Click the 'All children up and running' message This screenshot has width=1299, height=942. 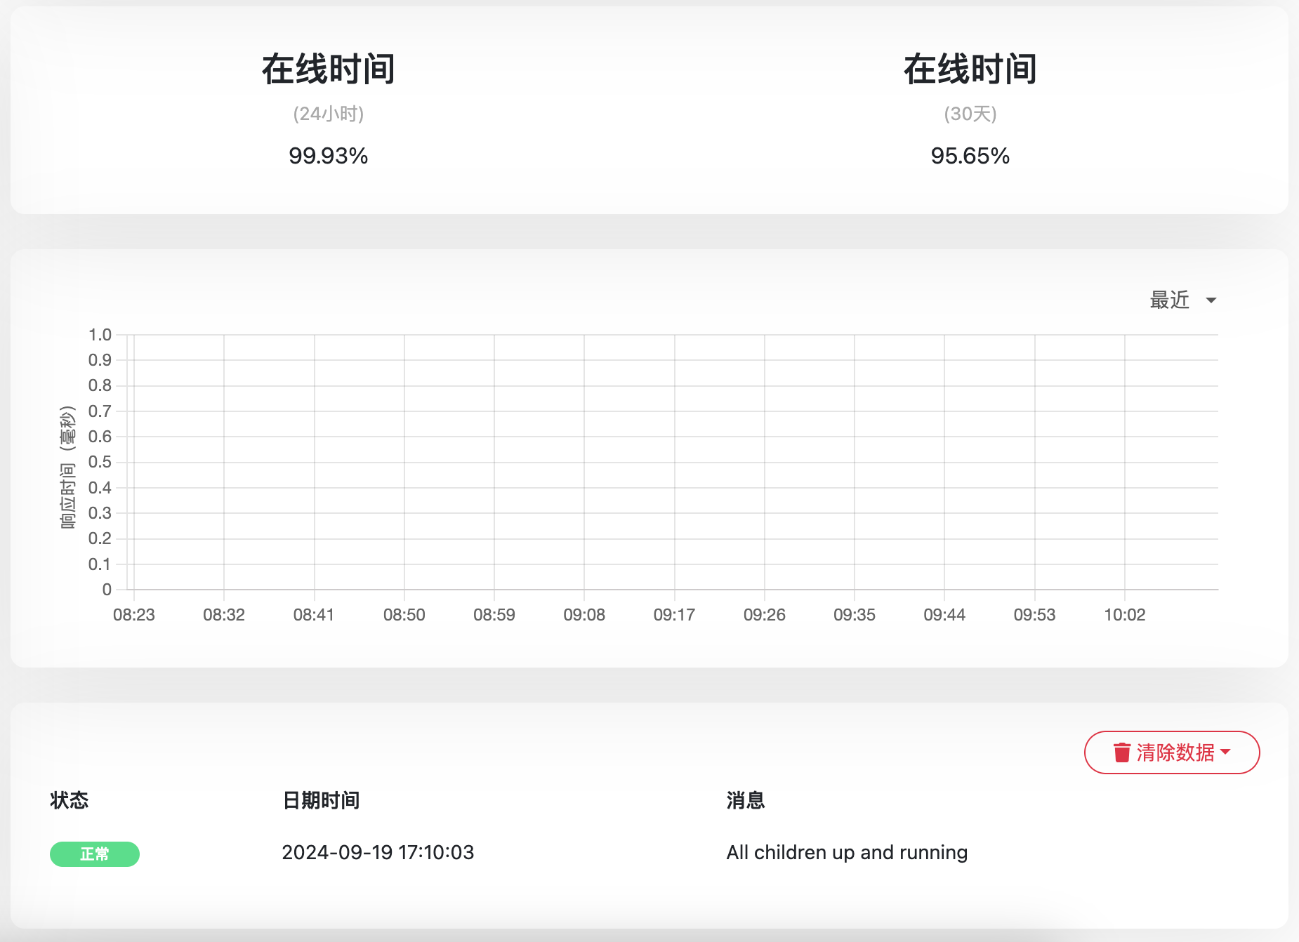tap(847, 852)
